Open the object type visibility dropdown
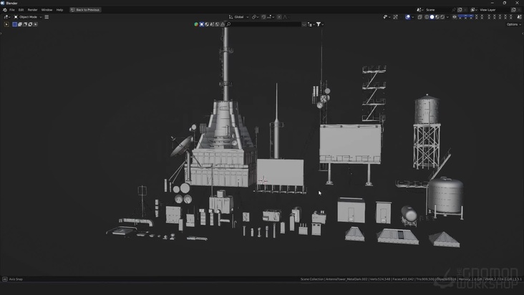 (387, 17)
